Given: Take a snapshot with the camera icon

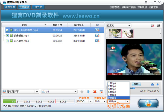Looking at the screenshot, I should 152,84.
